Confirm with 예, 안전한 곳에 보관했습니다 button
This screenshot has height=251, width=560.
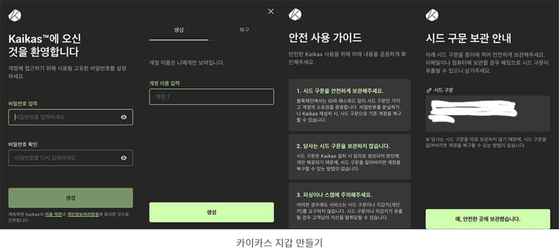(488, 219)
